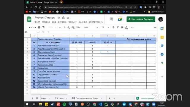The image size is (190, 107).
Task: Switch to the ДЗ 1 мес. sheet tab
Action: [x=59, y=98]
